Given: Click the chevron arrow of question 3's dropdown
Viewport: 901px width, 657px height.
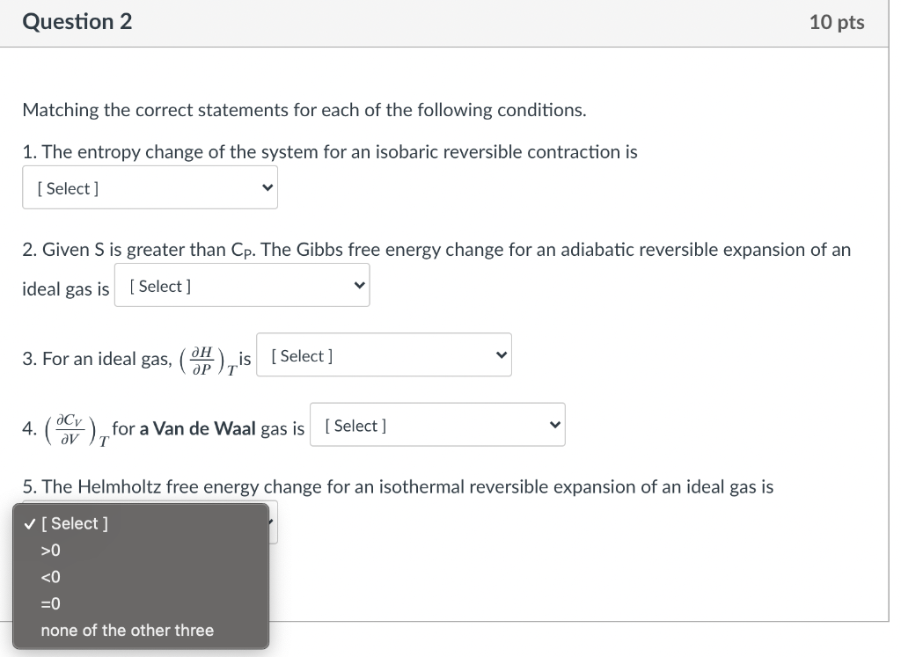Looking at the screenshot, I should tap(500, 354).
